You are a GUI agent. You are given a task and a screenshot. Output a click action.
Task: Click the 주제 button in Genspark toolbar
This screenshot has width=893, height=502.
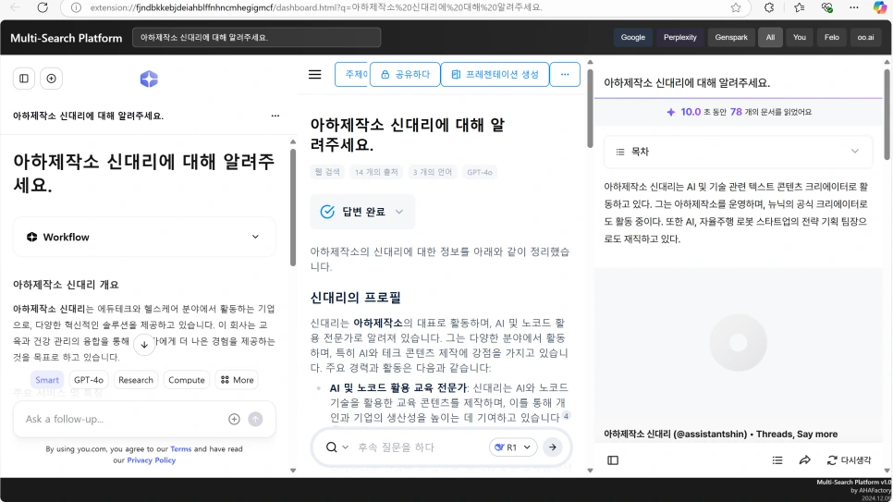tap(352, 75)
